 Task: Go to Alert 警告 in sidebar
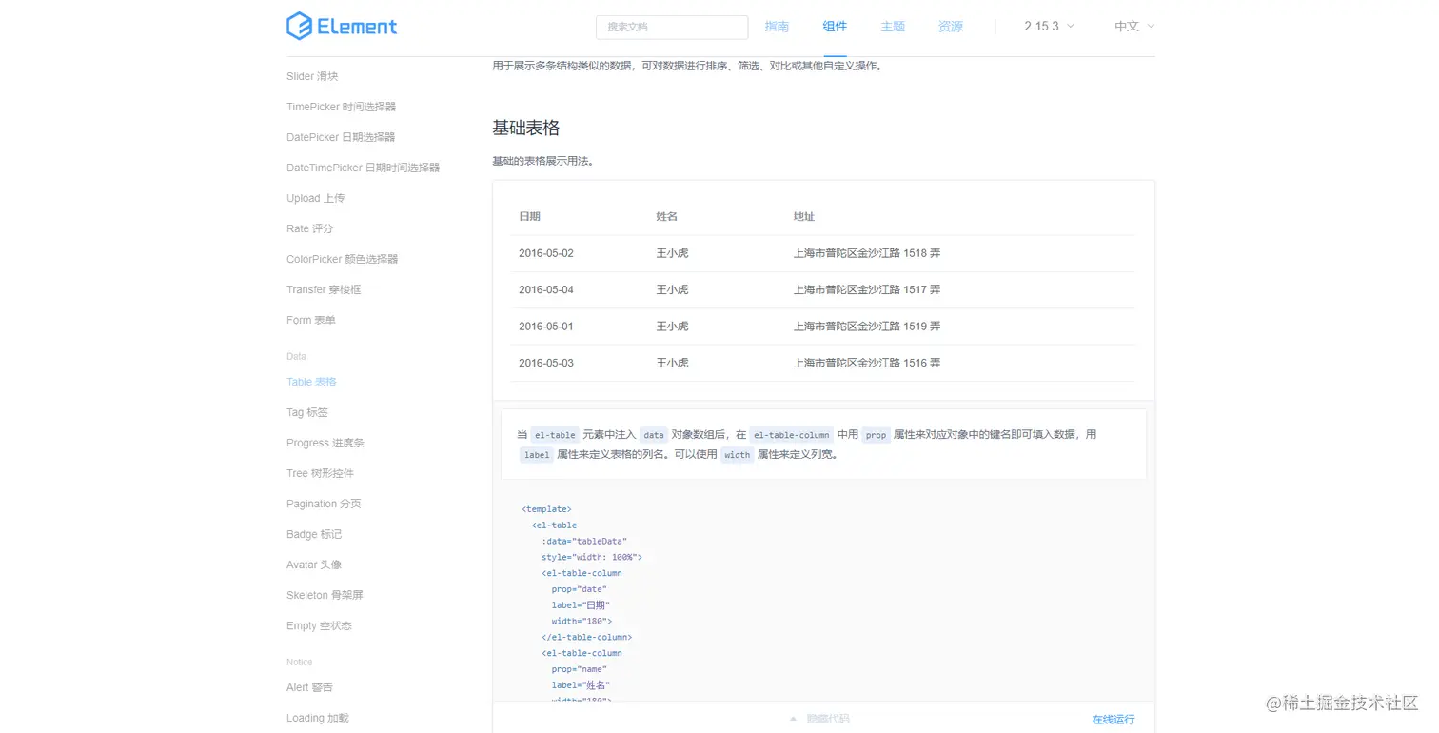point(309,687)
